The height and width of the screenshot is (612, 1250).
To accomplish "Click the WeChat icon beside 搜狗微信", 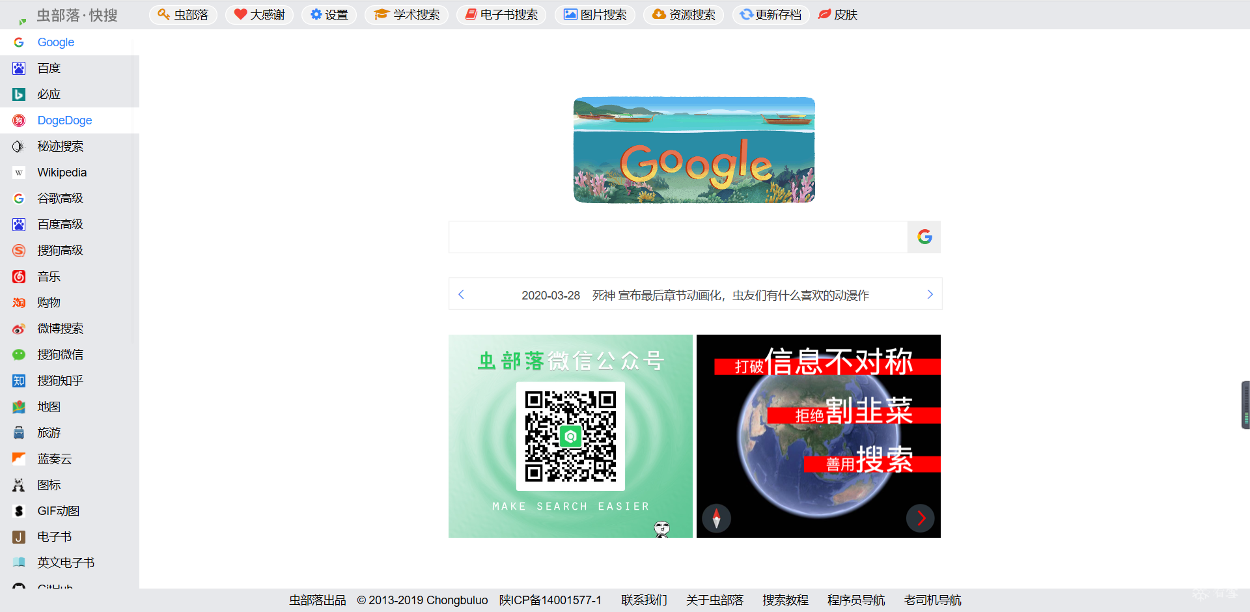I will [19, 355].
